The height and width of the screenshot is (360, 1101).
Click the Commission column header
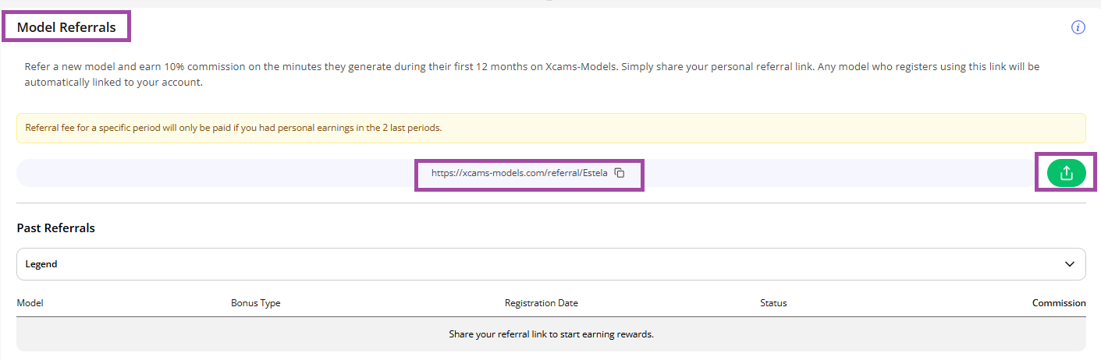1059,303
